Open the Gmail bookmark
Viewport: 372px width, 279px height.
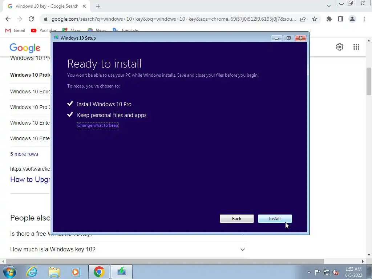(x=15, y=31)
